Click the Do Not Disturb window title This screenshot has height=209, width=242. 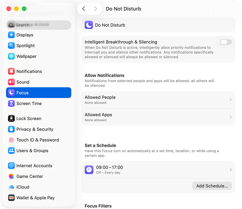tap(123, 9)
